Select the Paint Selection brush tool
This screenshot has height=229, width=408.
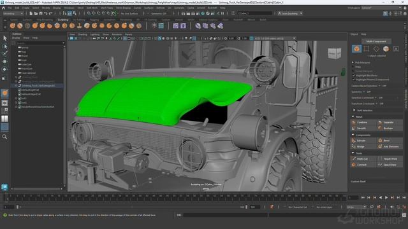(x=4, y=53)
